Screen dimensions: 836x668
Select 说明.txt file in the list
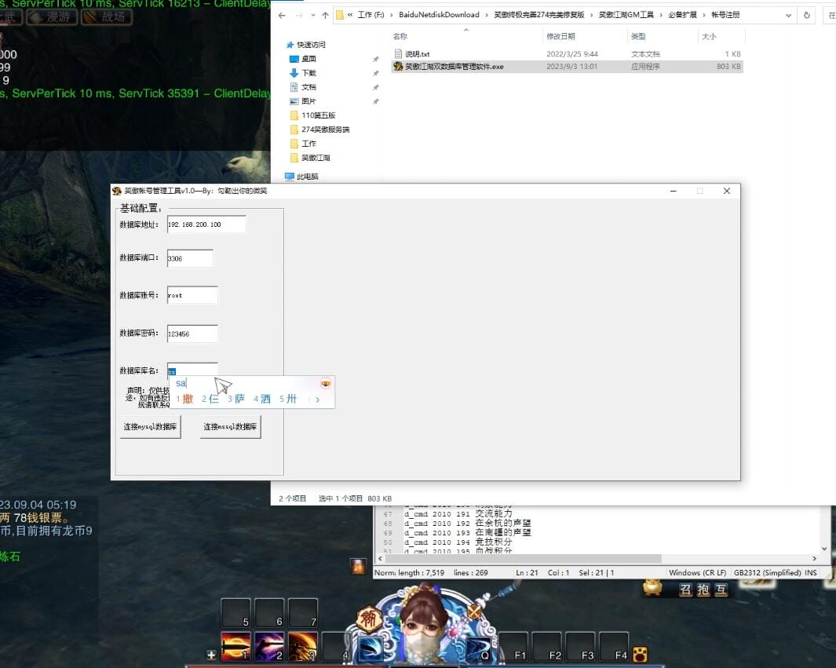click(x=417, y=53)
